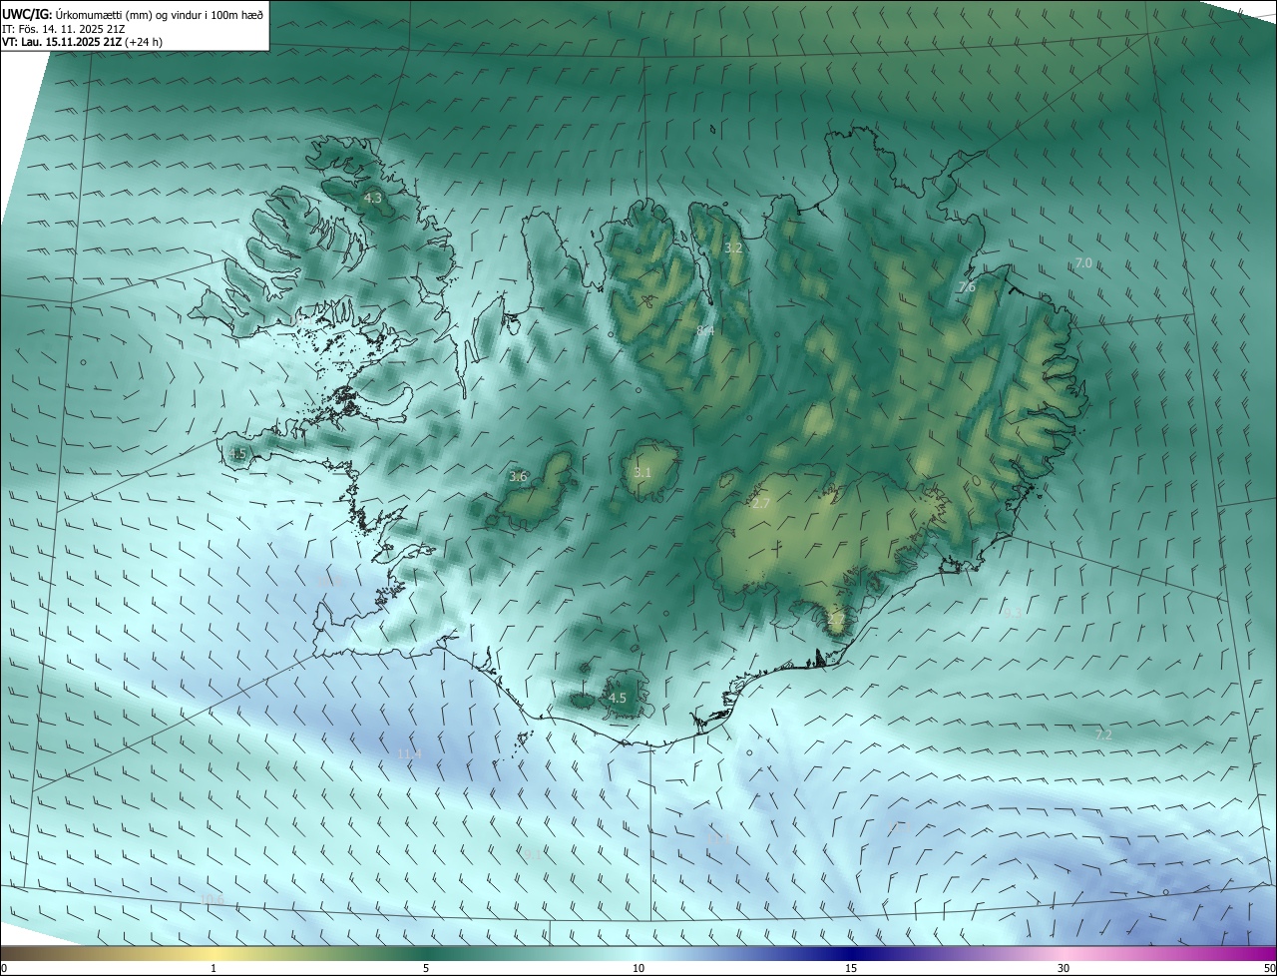This screenshot has width=1277, height=976.
Task: Select the 'VT: Lau. 15.11.2025 21Z (+24 h)' line
Action: [83, 42]
